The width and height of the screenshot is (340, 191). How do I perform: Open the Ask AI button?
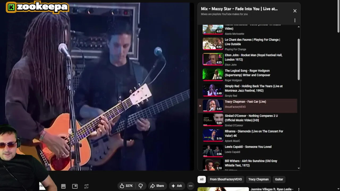click(x=177, y=186)
